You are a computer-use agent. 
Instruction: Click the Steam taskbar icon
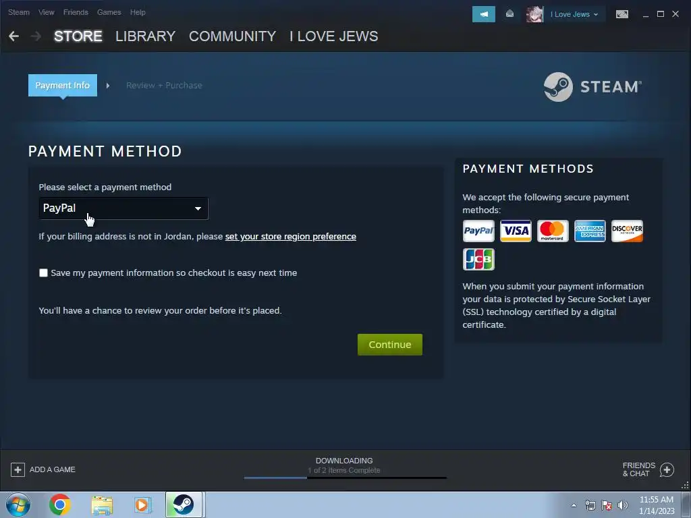tap(184, 505)
